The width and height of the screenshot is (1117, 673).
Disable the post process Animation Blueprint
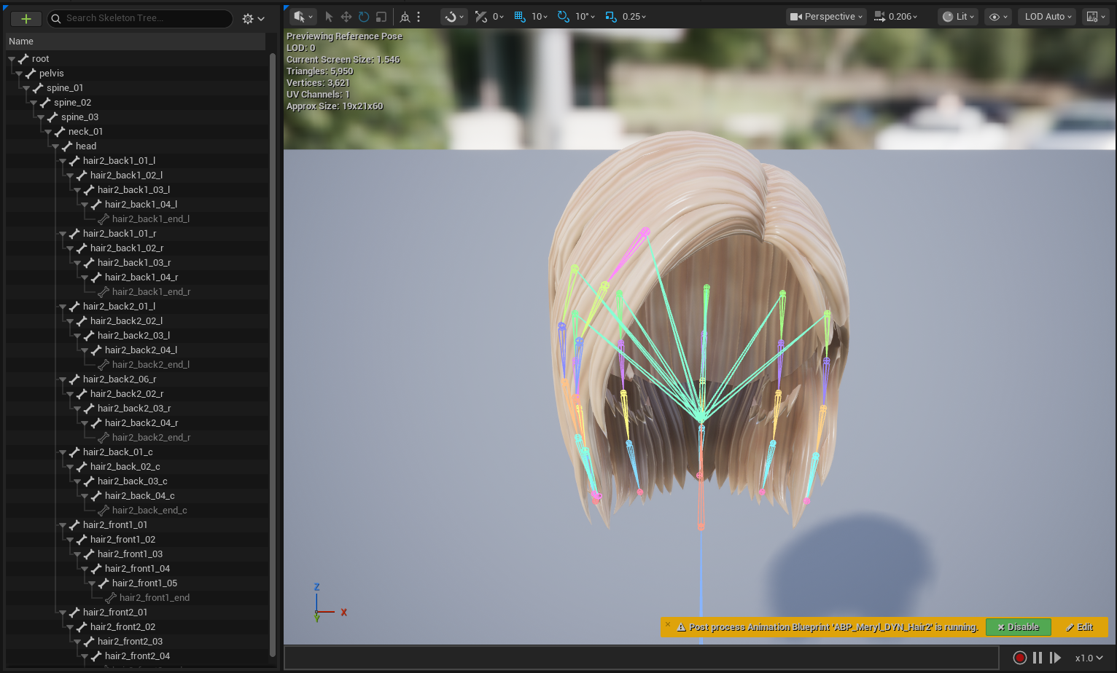(x=1018, y=627)
